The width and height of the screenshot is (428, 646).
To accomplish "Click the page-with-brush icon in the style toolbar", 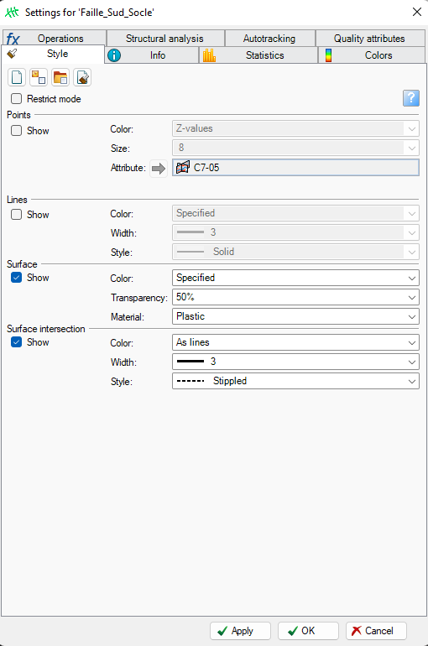I will click(x=82, y=77).
